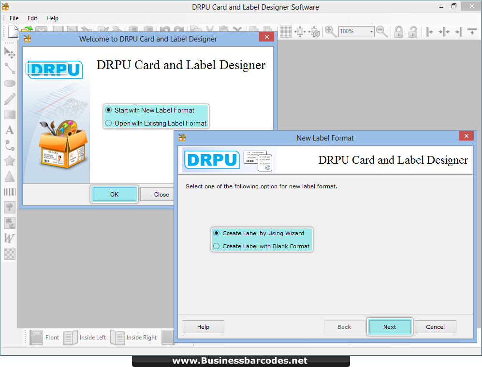Select the WordArt W tool

[x=10, y=239]
